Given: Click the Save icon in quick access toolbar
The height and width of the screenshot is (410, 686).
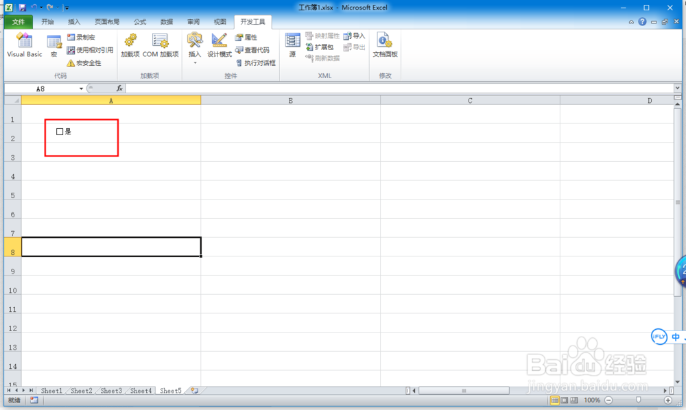Looking at the screenshot, I should pyautogui.click(x=23, y=8).
